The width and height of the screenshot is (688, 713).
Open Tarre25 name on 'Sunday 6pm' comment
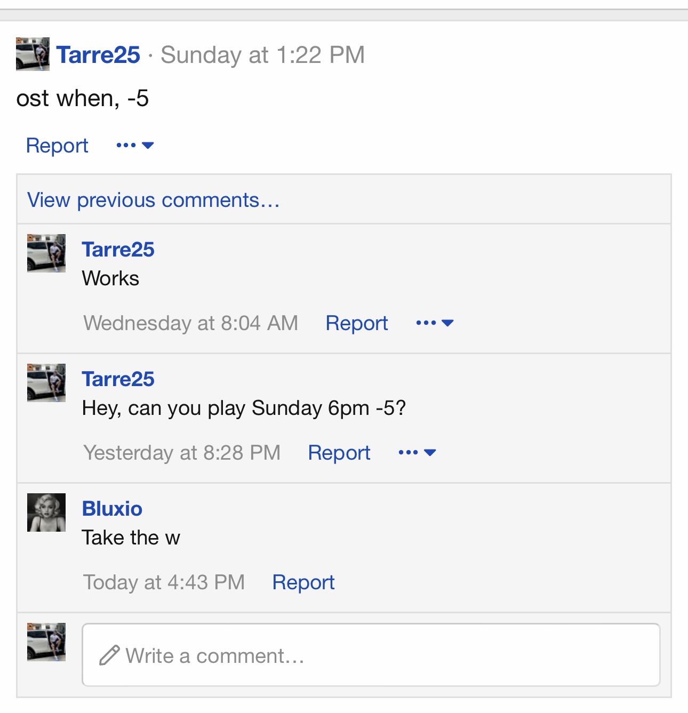[x=118, y=379]
